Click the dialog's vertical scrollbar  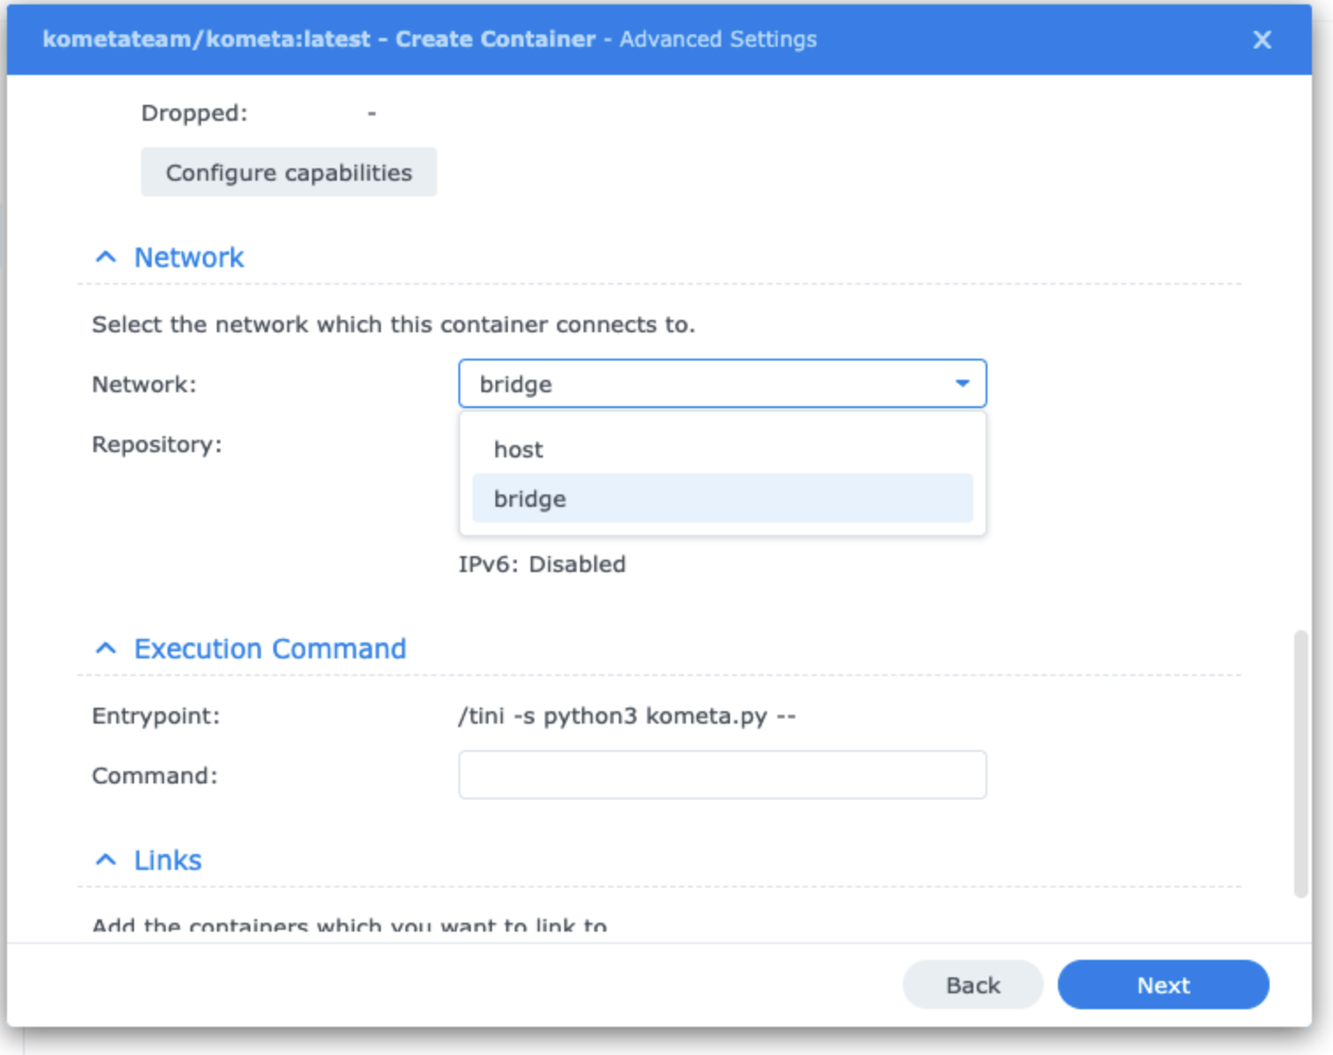pos(1300,763)
